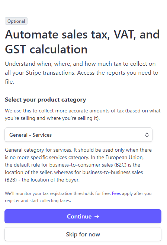
Task: Choose Skip for now
Action: [83, 234]
